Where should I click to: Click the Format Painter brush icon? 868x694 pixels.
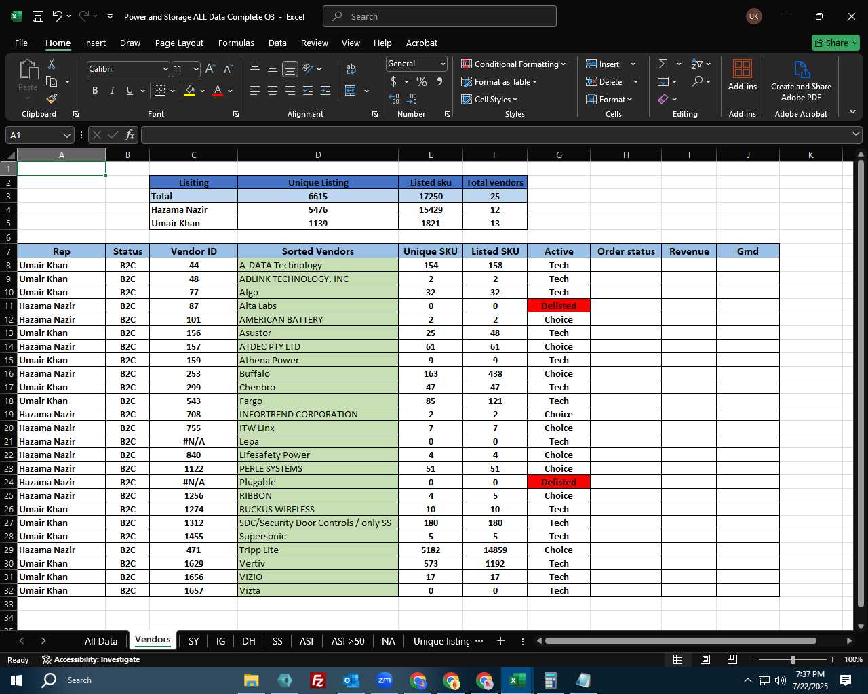[x=52, y=99]
